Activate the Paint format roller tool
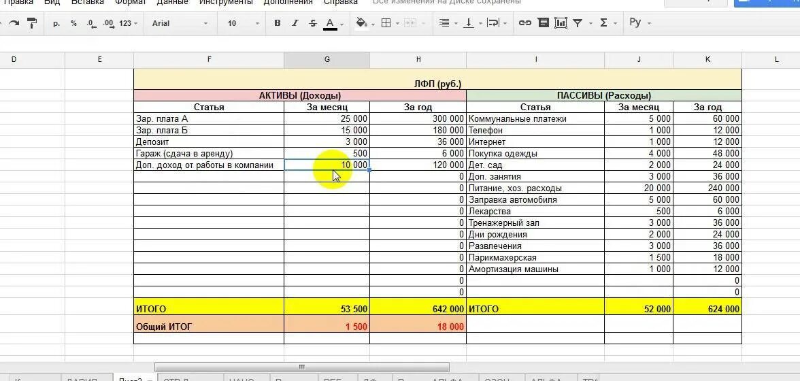The height and width of the screenshot is (381, 800). point(31,23)
